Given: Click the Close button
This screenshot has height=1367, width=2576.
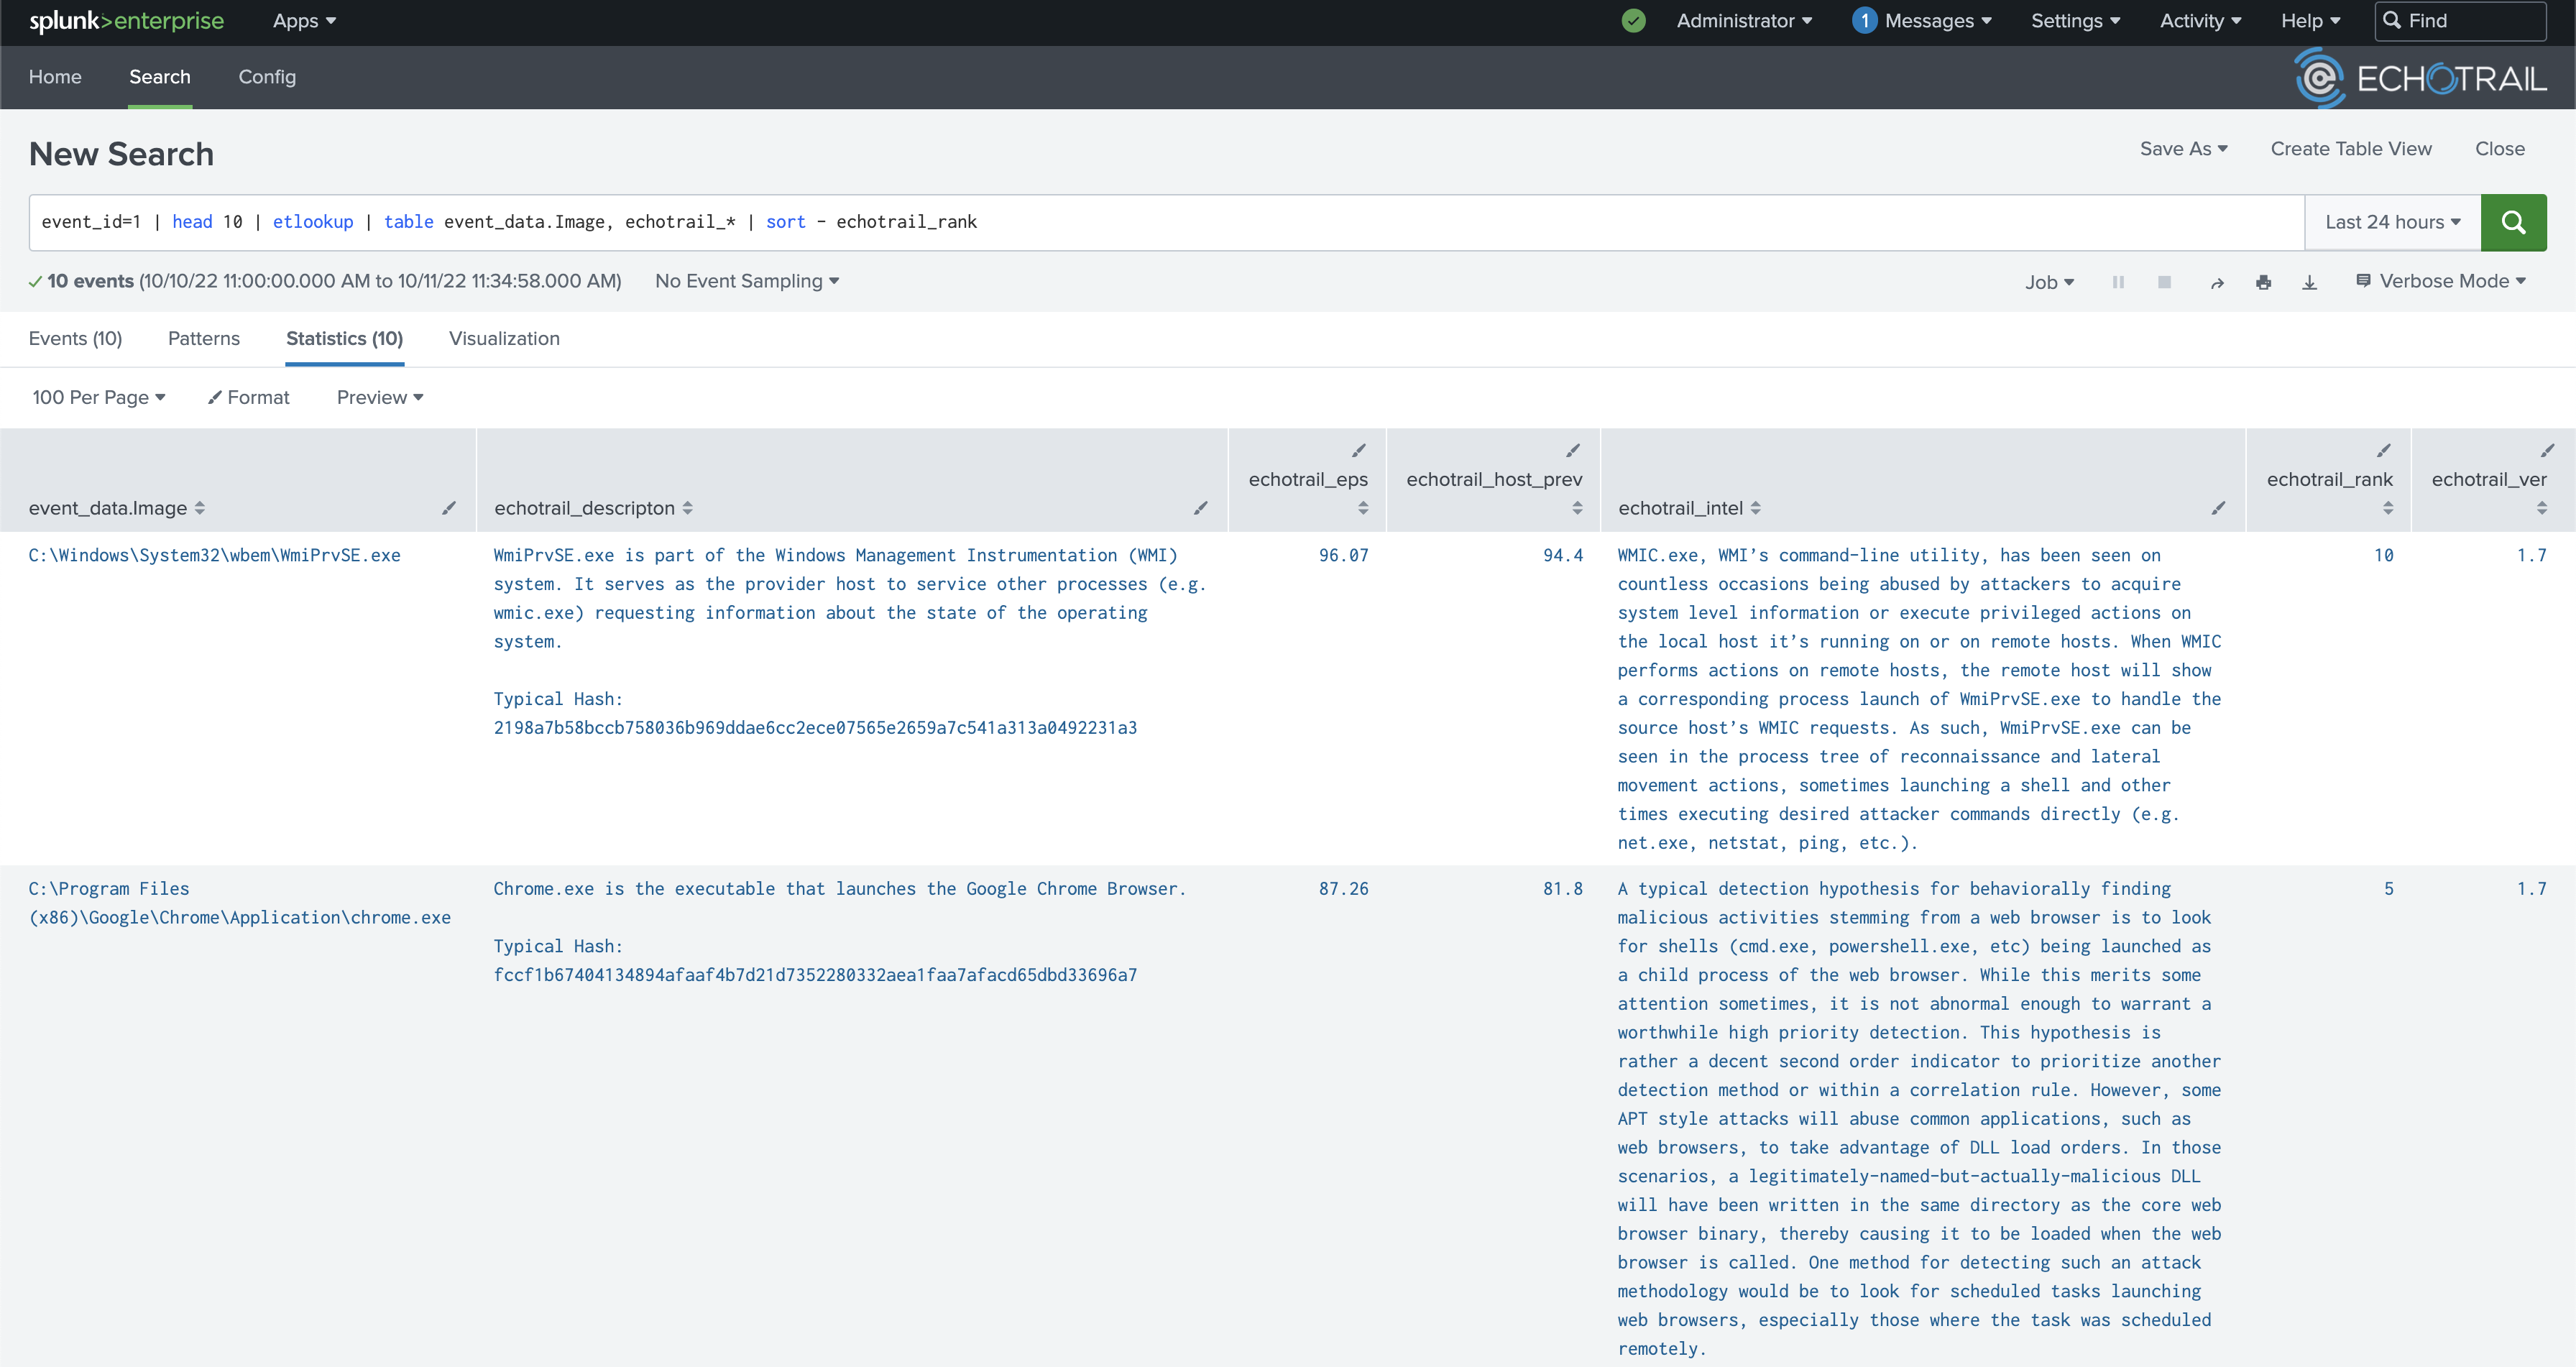Looking at the screenshot, I should pyautogui.click(x=2500, y=149).
